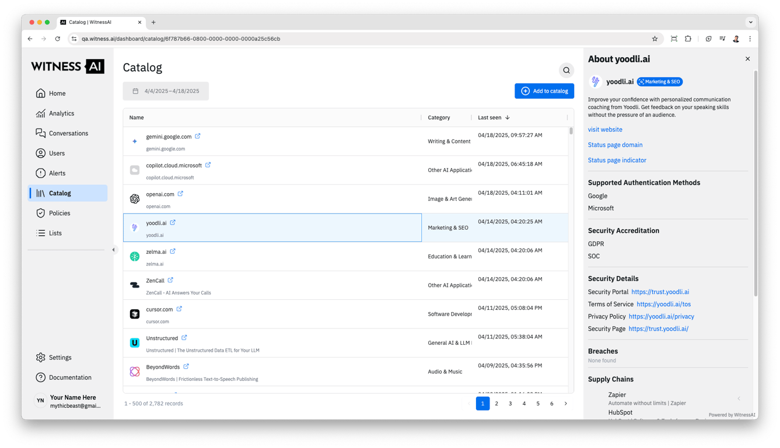
Task: Open openai.com external link icon
Action: (x=180, y=194)
